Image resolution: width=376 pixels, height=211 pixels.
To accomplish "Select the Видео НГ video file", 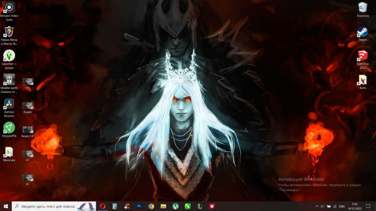I will pos(28,132).
